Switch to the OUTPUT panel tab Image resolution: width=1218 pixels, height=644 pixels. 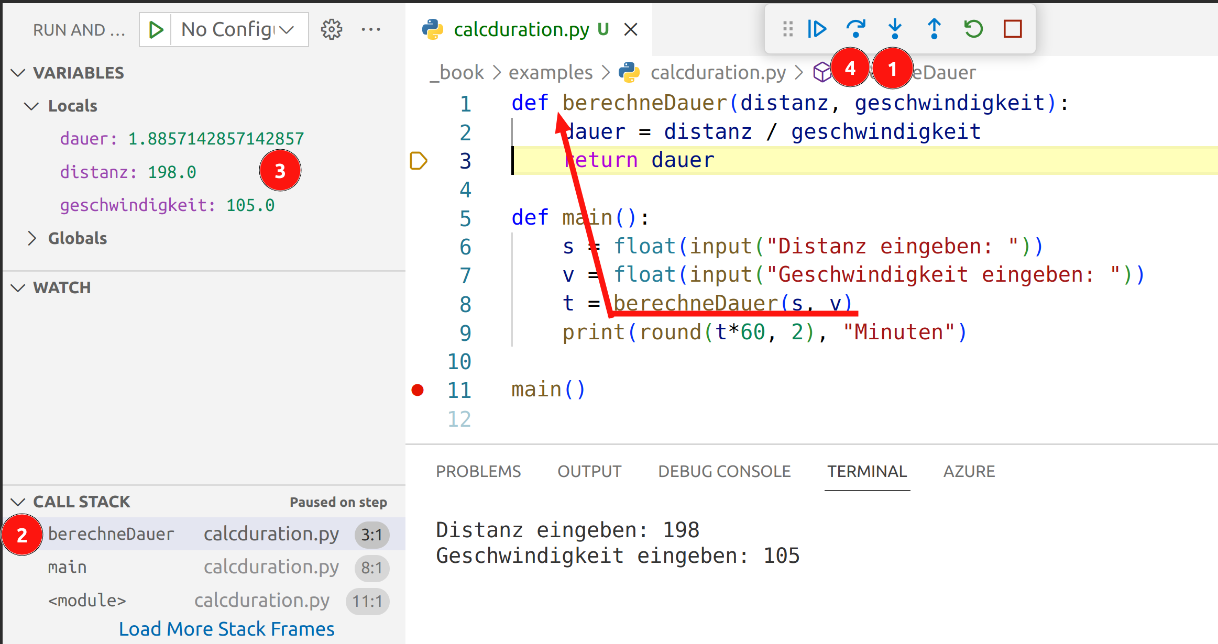point(589,471)
